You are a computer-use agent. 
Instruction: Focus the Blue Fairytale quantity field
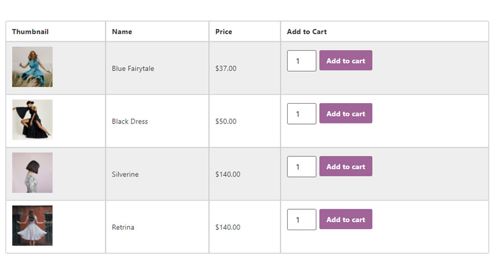[x=301, y=60]
